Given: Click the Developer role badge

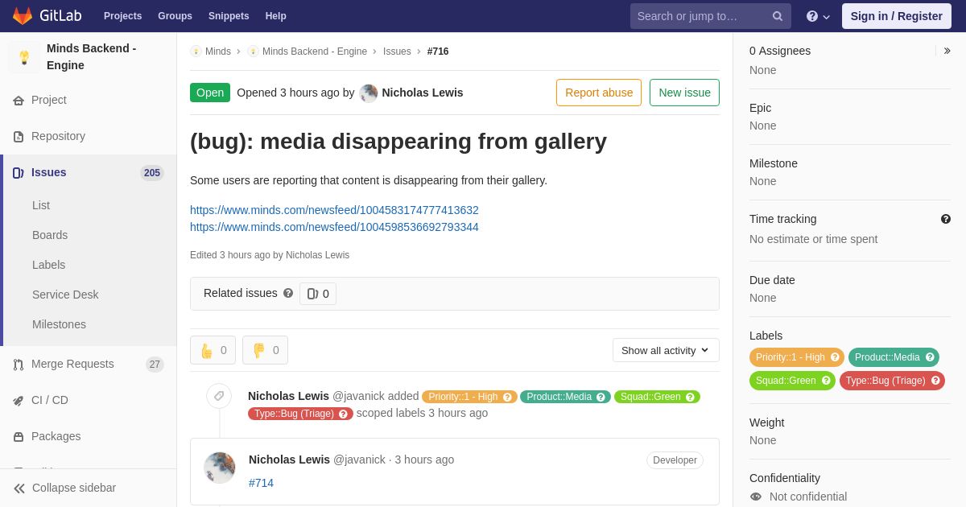Looking at the screenshot, I should click(675, 460).
